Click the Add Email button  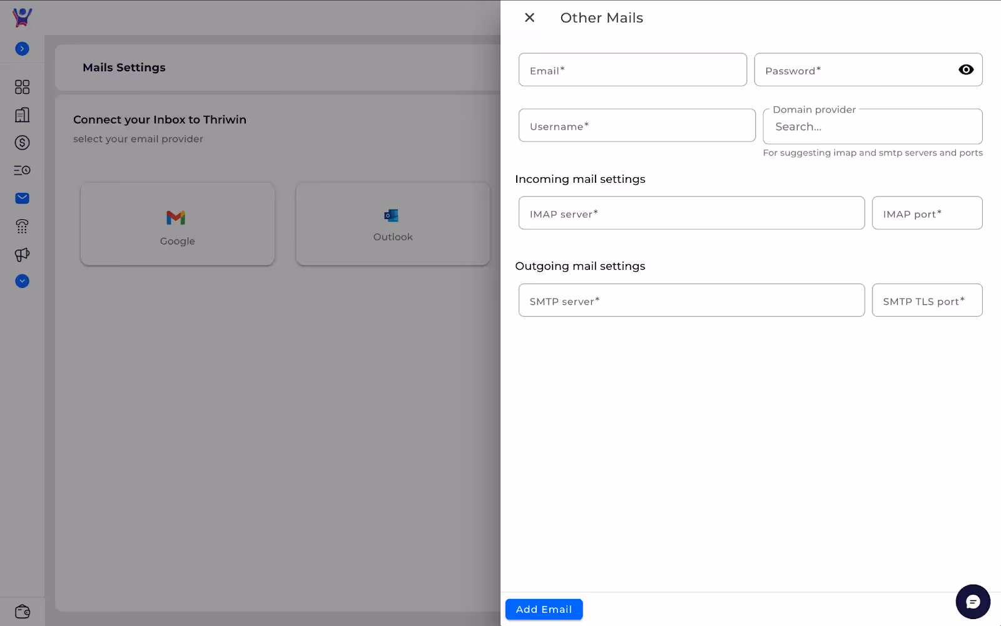[544, 609]
